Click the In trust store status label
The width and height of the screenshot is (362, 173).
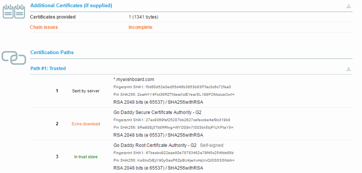(x=85, y=157)
